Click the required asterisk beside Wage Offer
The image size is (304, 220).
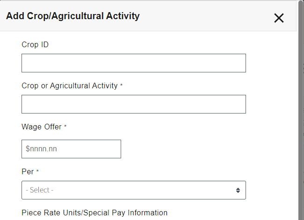click(x=65, y=127)
